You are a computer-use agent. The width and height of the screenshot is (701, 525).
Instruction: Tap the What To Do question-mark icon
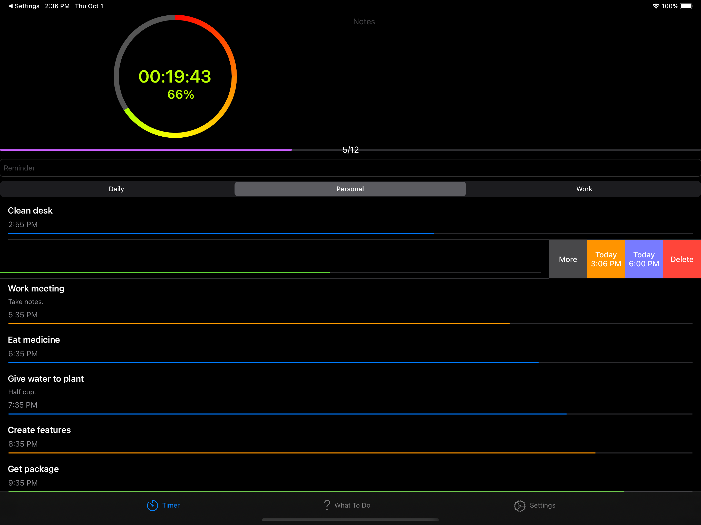click(x=327, y=505)
